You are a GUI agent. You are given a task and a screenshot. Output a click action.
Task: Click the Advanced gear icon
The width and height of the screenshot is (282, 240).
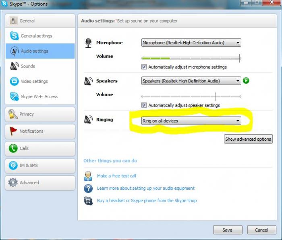[13, 183]
